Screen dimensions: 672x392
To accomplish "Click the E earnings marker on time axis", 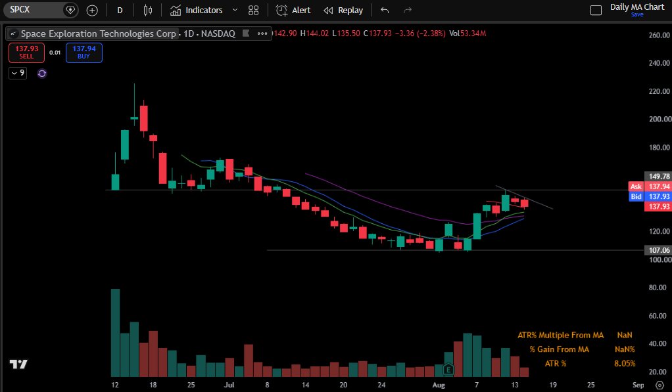I will (x=448, y=369).
